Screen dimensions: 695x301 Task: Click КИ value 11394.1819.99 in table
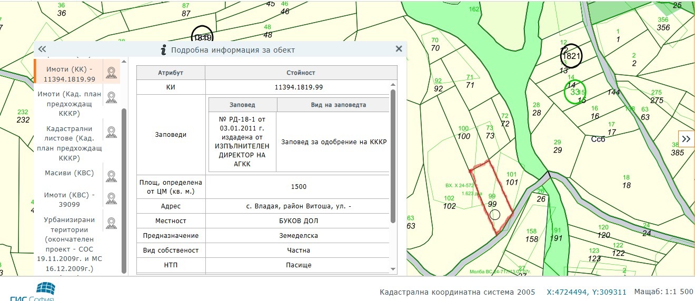coord(299,87)
